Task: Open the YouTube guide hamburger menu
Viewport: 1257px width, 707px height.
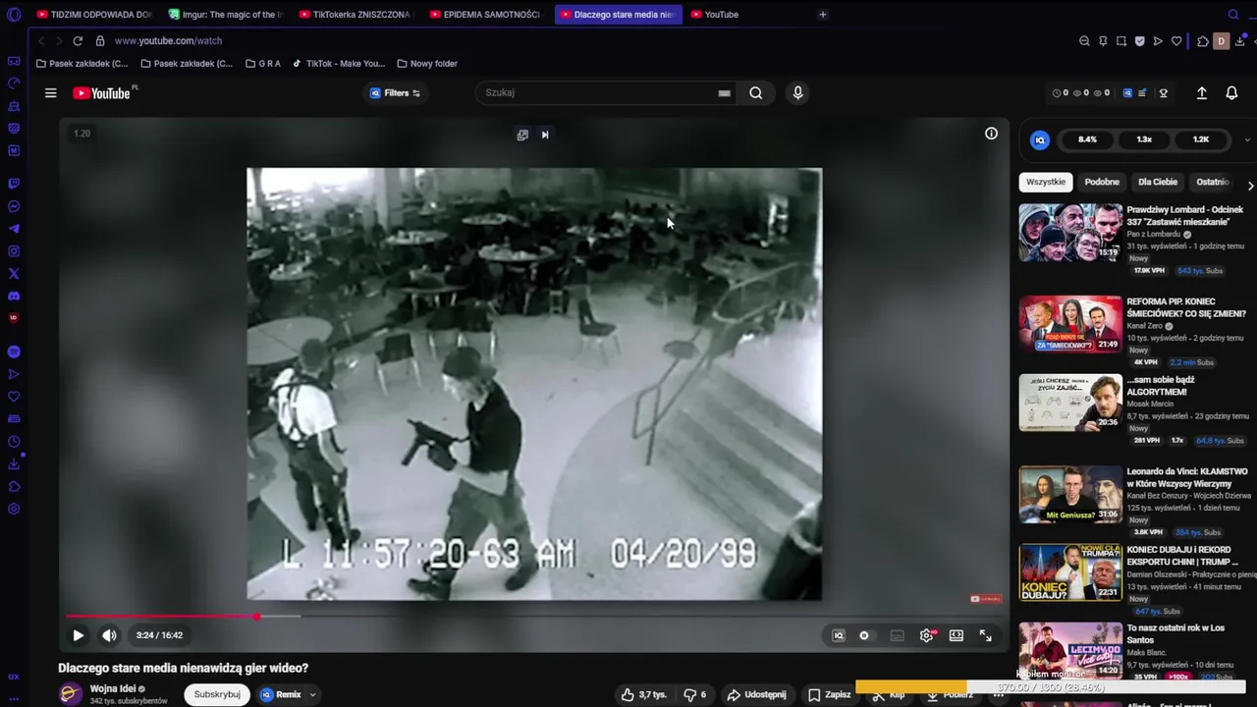Action: [50, 93]
